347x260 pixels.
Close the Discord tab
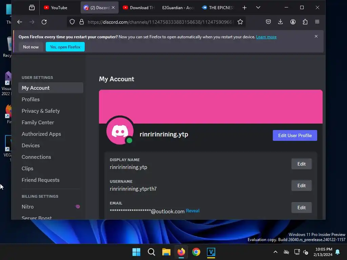113,7
